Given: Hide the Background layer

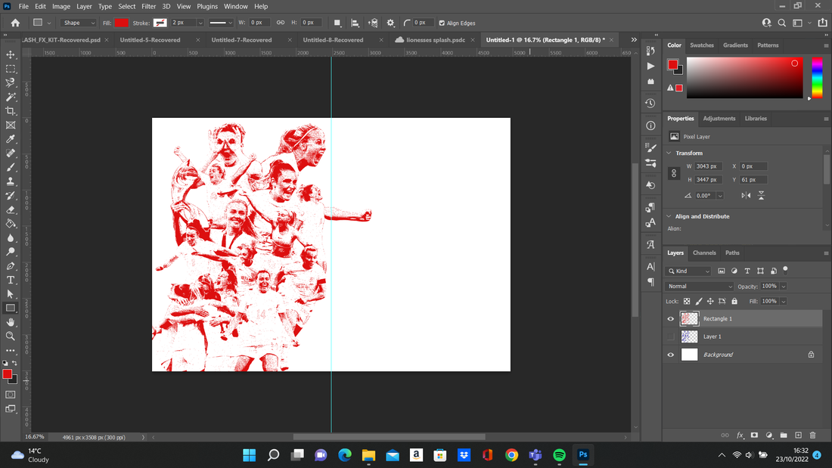Looking at the screenshot, I should point(671,355).
